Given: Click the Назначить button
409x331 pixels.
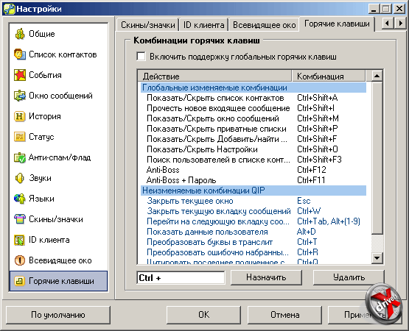Looking at the screenshot, I should click(x=266, y=277).
